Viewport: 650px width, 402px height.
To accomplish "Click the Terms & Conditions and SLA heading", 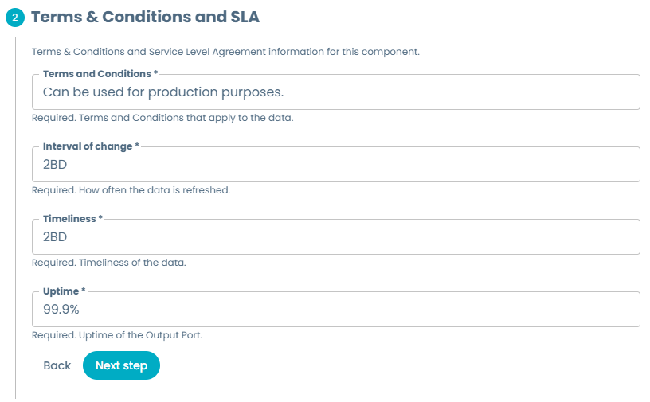I will point(145,16).
